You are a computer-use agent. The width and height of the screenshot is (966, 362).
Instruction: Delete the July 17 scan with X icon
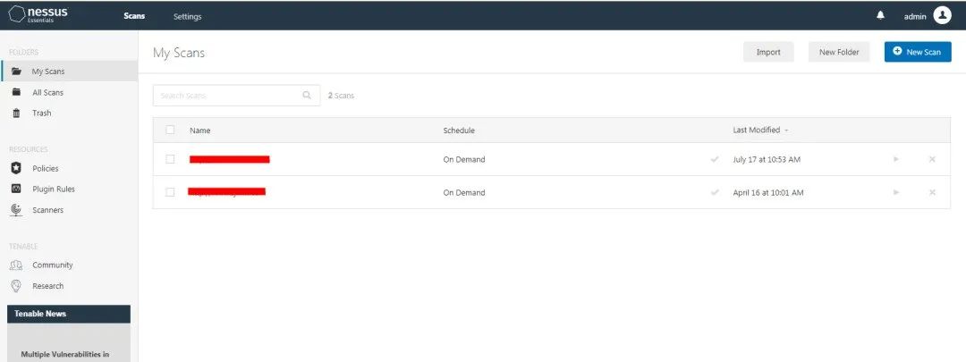point(932,159)
